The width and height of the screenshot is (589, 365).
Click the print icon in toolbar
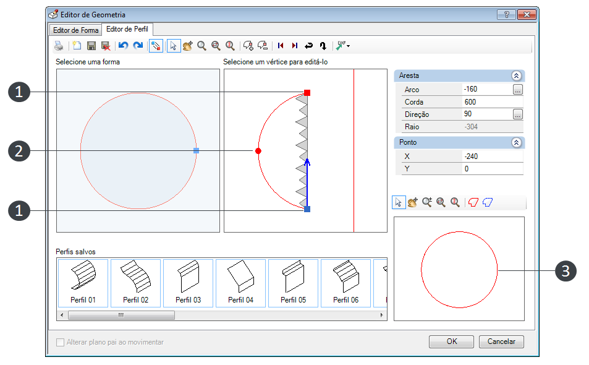[x=59, y=46]
